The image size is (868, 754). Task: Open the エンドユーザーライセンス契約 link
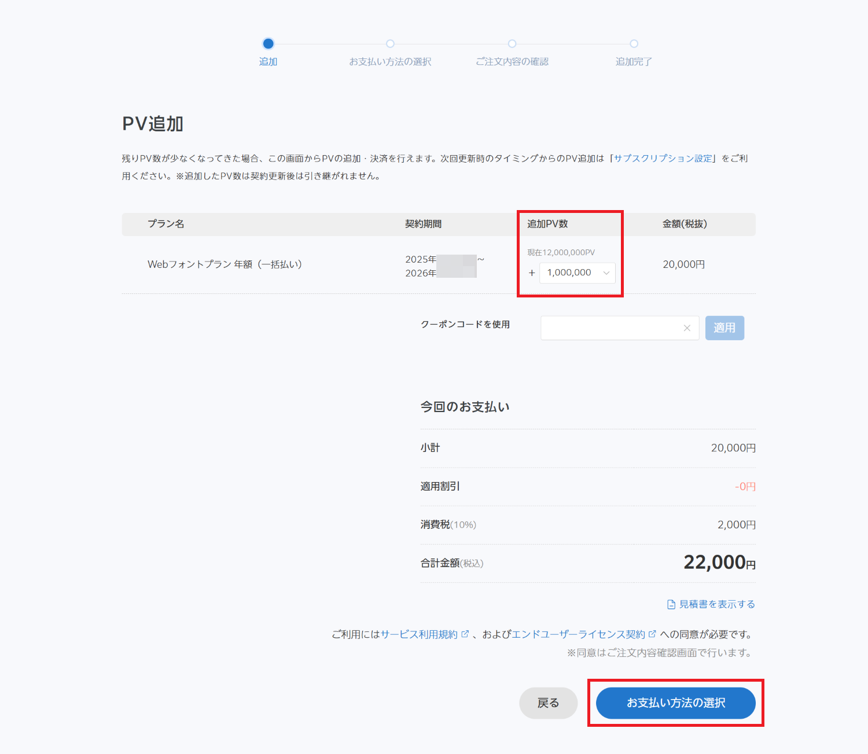(578, 635)
